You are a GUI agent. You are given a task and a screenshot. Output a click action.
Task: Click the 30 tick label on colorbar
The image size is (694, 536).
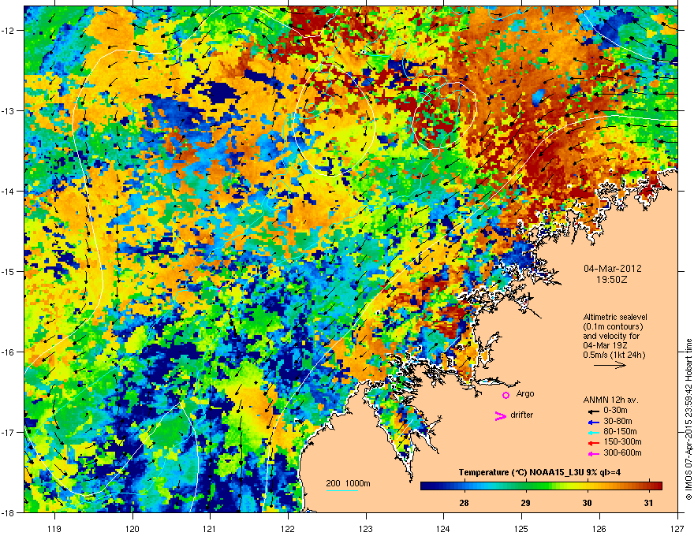[587, 503]
